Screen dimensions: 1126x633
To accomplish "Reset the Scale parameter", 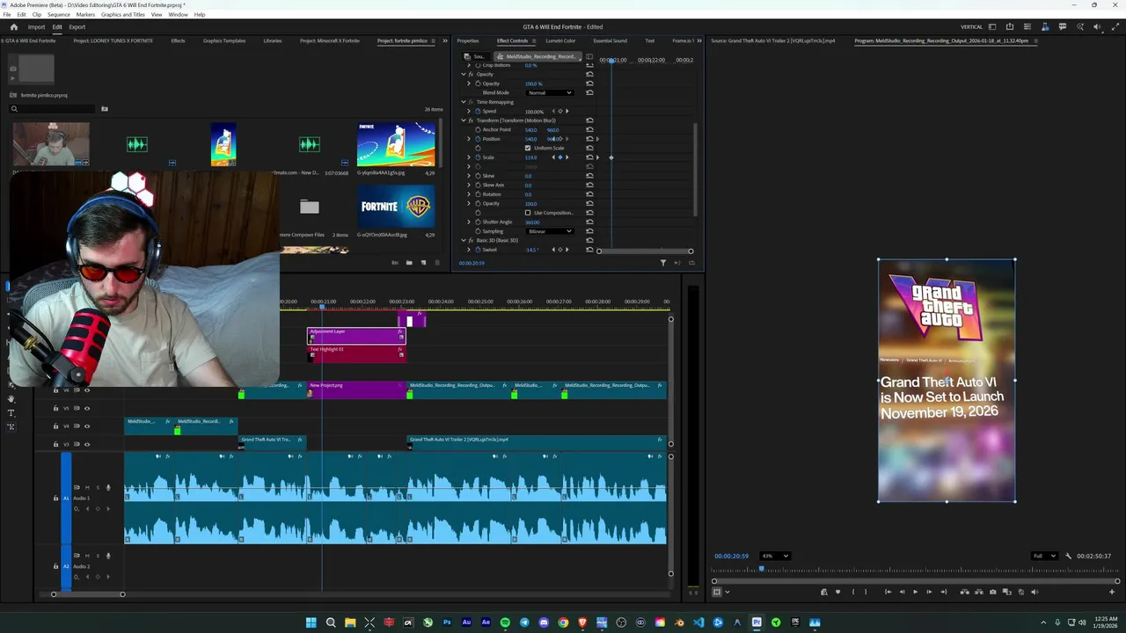I will 589,157.
